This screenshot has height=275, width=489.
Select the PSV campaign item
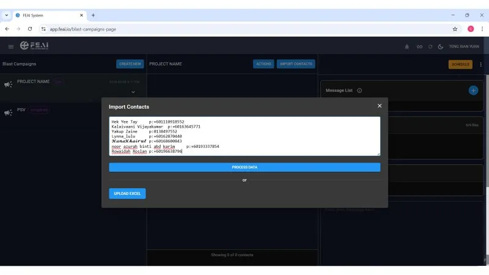click(73, 112)
